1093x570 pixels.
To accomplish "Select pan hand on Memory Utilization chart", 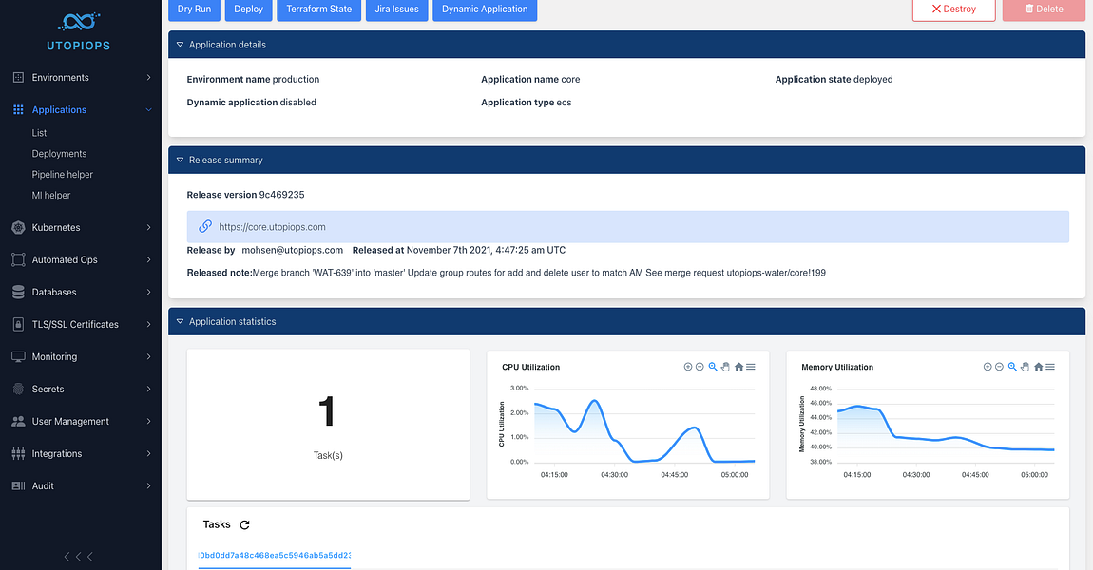I will (1025, 367).
